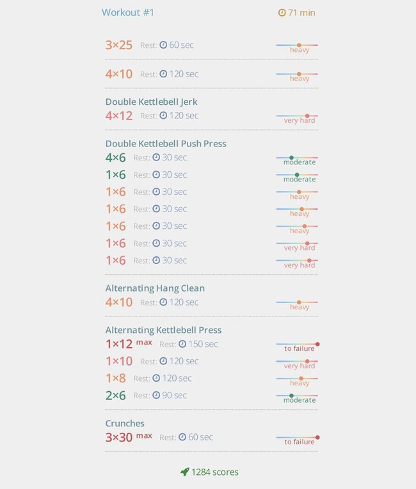Click the rest clock icon for Double Kettlebell Jerk
Image resolution: width=416 pixels, height=489 pixels.
point(163,116)
